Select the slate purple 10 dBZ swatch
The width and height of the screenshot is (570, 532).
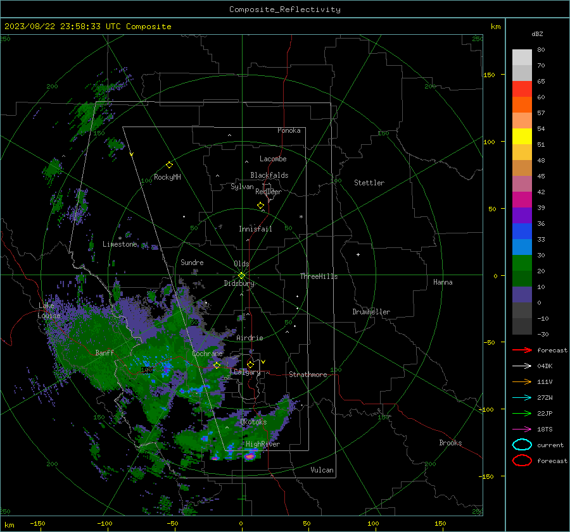522,294
